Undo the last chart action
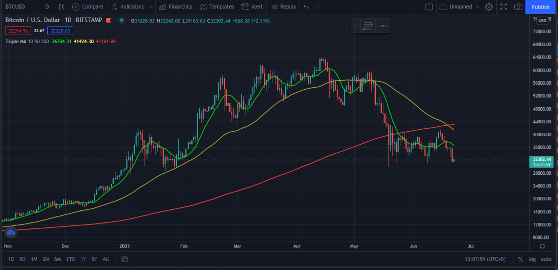558x270 pixels. click(x=306, y=7)
